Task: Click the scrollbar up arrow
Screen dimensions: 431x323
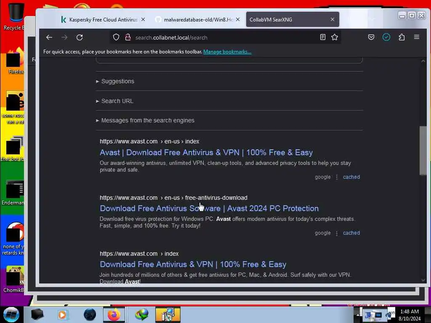Action: [x=423, y=61]
